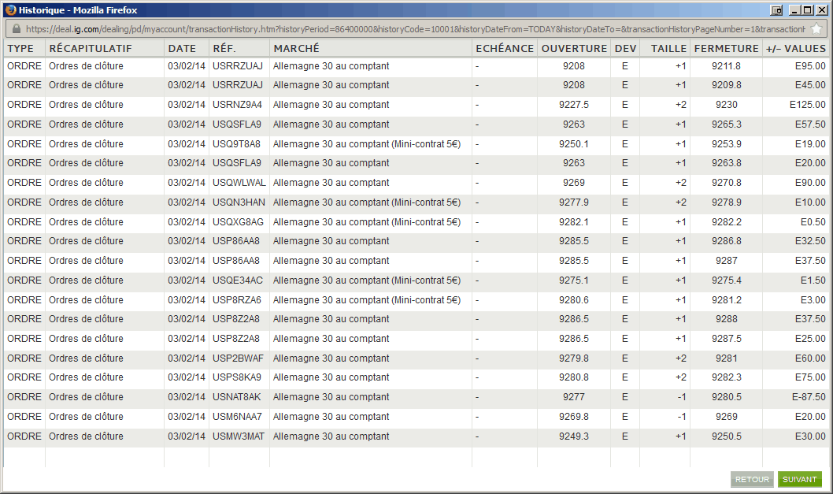Click the bookmark star icon
This screenshot has height=494, width=833.
click(x=816, y=28)
